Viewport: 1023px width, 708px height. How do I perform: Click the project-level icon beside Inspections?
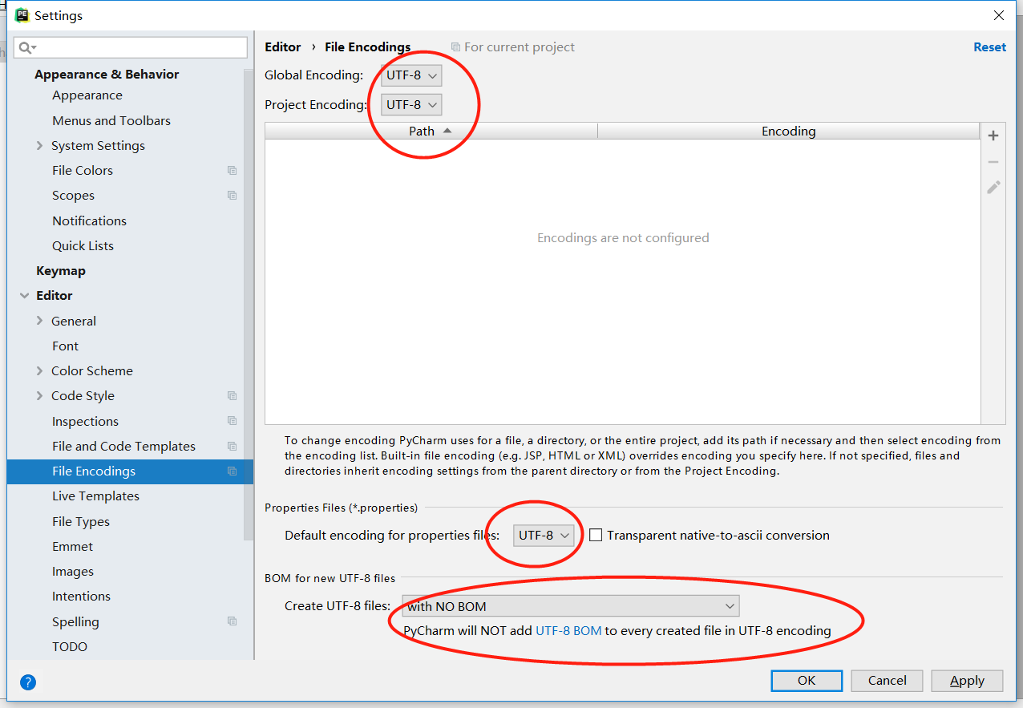tap(232, 421)
